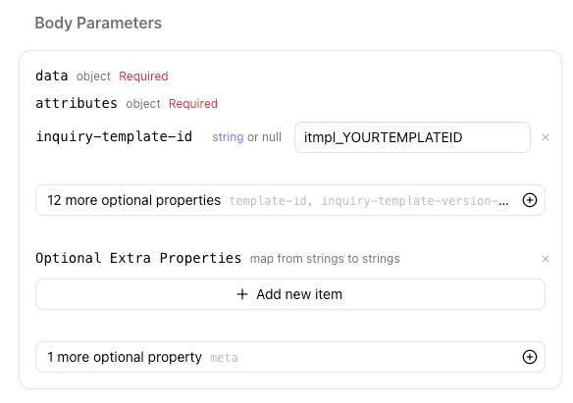Click the Body Parameters heading
The height and width of the screenshot is (403, 573).
click(x=98, y=23)
